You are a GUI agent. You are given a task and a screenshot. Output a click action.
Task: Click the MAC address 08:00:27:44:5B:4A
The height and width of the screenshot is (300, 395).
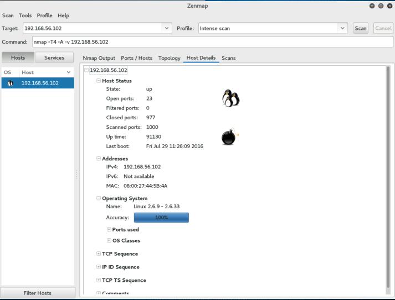[x=145, y=186]
